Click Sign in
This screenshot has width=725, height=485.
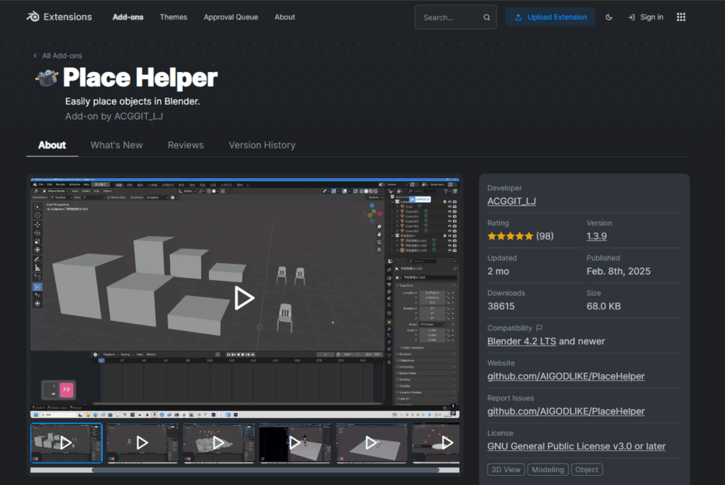[646, 17]
